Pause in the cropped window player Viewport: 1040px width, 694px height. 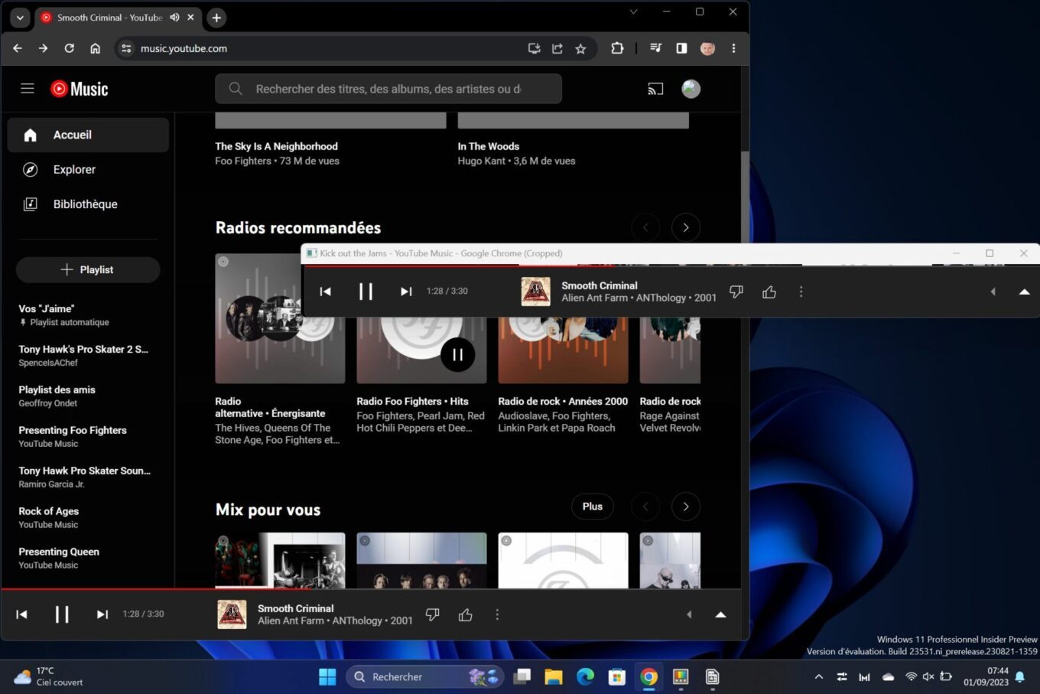click(x=366, y=292)
